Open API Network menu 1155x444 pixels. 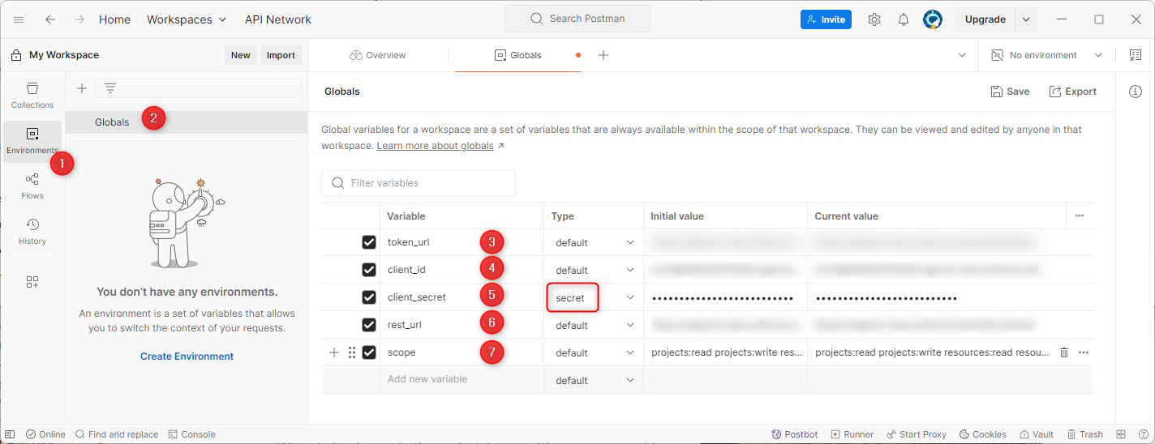tap(278, 19)
